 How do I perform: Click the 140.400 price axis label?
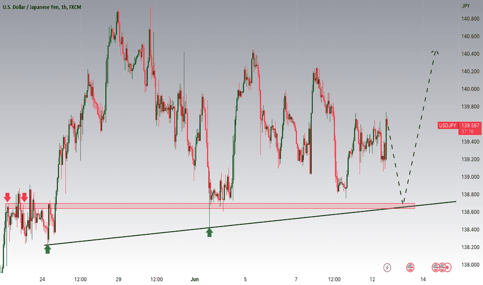coord(471,54)
